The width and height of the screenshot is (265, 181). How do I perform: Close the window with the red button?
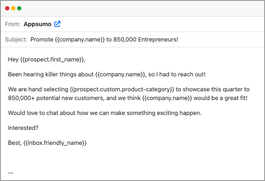7,8
